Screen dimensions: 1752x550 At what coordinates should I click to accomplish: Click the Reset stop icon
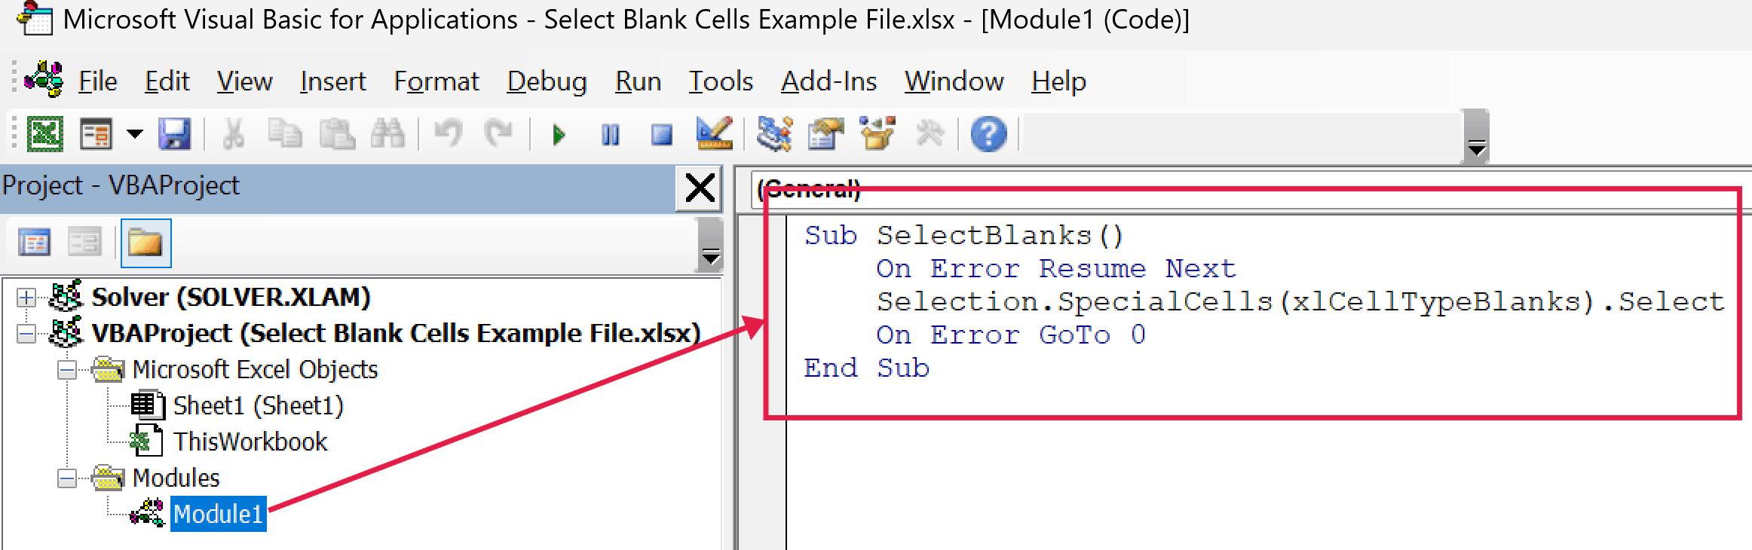[661, 135]
